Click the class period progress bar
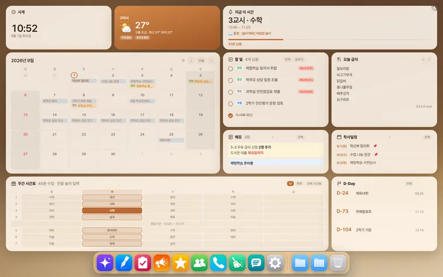443x277 pixels. [x=330, y=40]
